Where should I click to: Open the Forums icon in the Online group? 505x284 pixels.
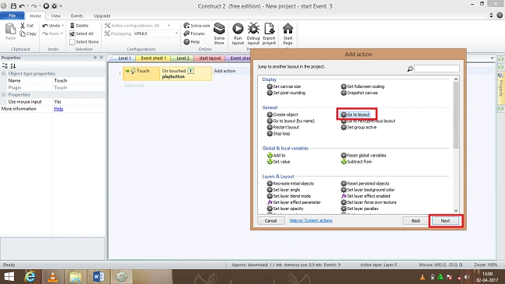186,33
